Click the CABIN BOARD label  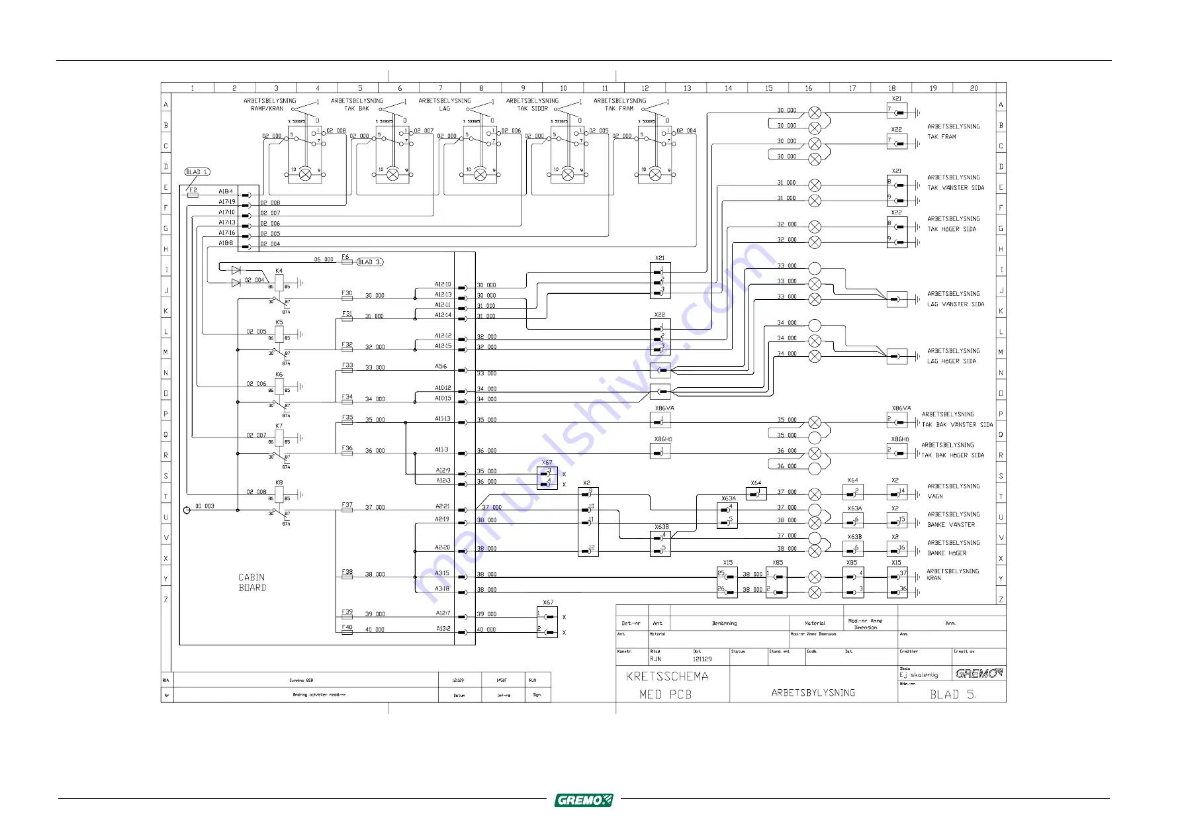click(252, 582)
